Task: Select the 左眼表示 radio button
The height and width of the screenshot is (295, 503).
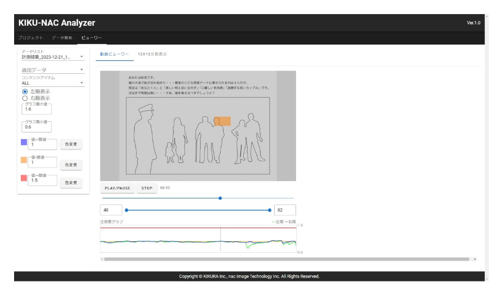Action: (x=25, y=91)
